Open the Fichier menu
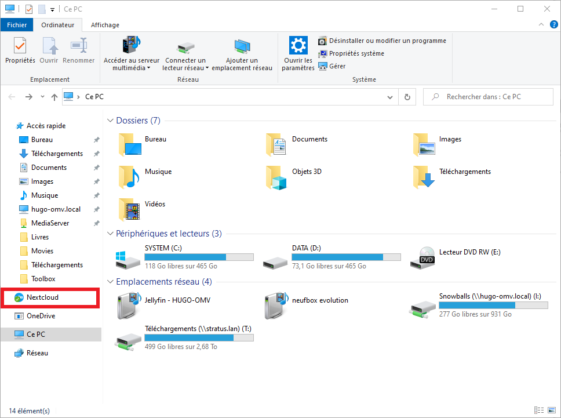 tap(17, 25)
